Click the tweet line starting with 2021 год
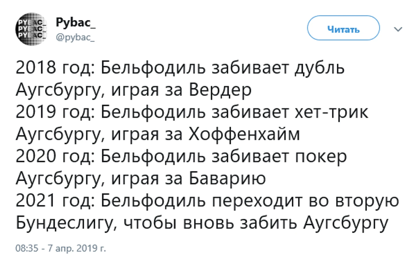The height and width of the screenshot is (261, 420). click(207, 201)
